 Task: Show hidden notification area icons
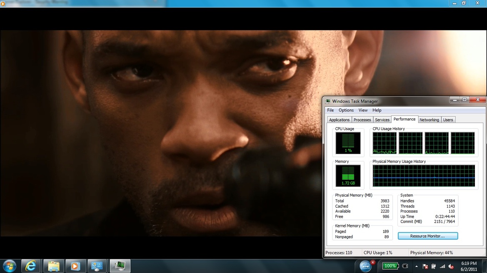pyautogui.click(x=417, y=266)
